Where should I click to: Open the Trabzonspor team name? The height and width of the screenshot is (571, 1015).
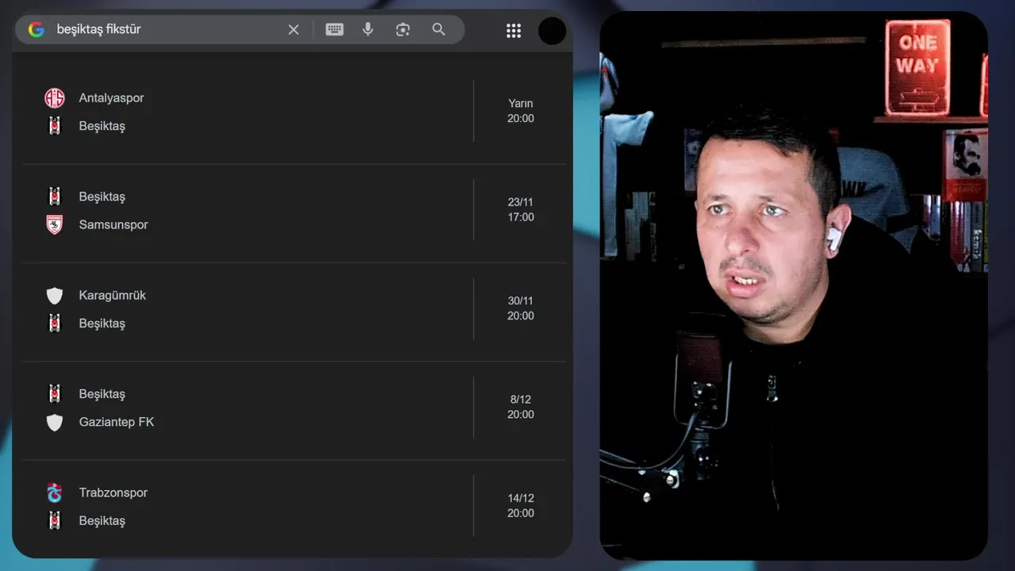(x=113, y=492)
